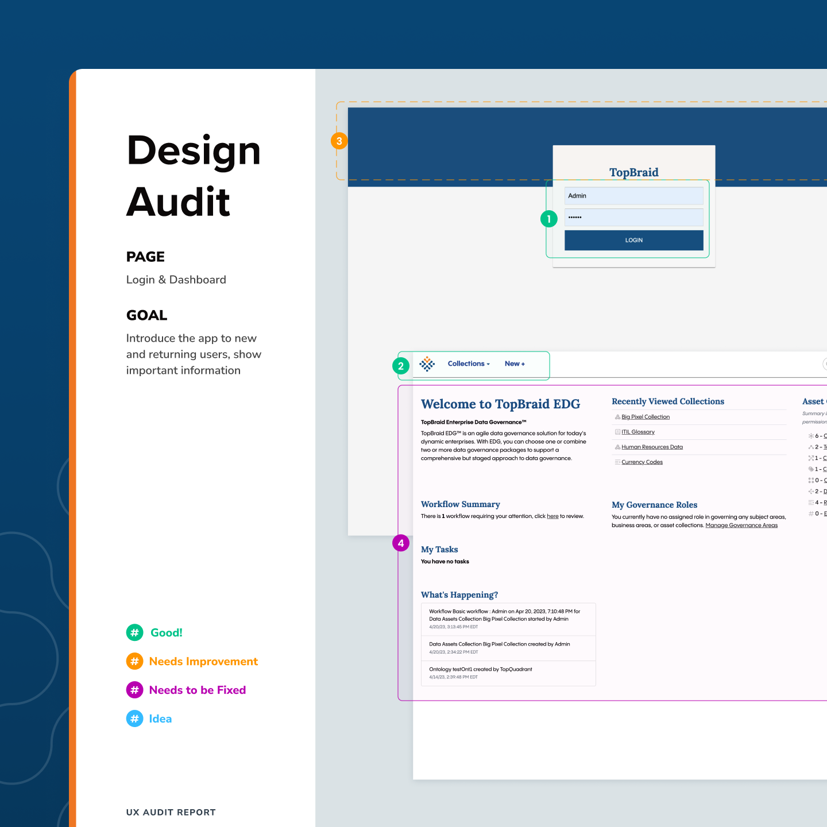827x827 pixels.
Task: Click the 'Good!' legend label
Action: 167,632
